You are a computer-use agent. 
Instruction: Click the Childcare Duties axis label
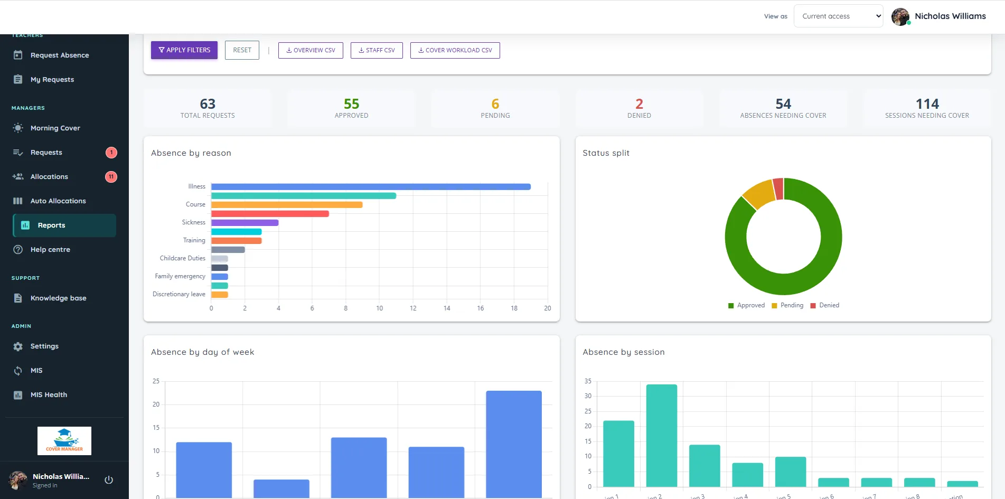pyautogui.click(x=183, y=258)
